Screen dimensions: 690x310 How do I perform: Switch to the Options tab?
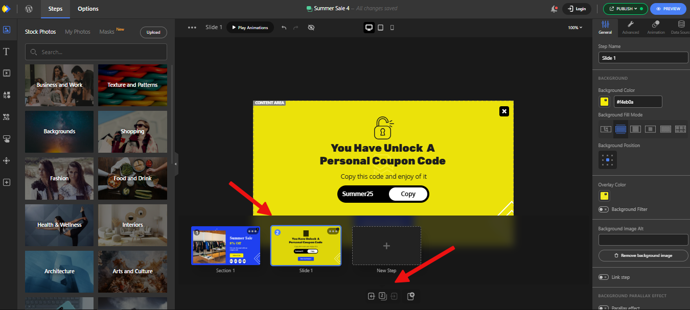pos(88,9)
